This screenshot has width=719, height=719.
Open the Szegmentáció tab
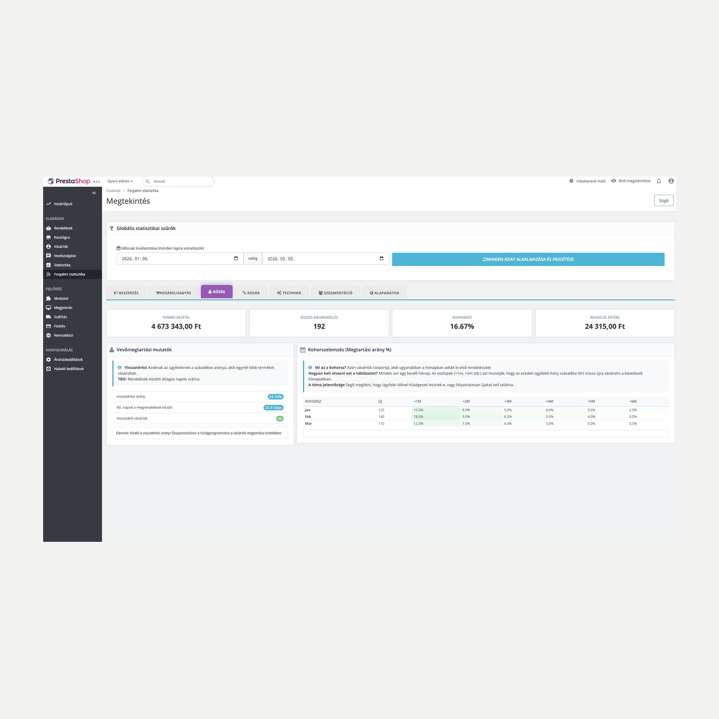pyautogui.click(x=335, y=293)
